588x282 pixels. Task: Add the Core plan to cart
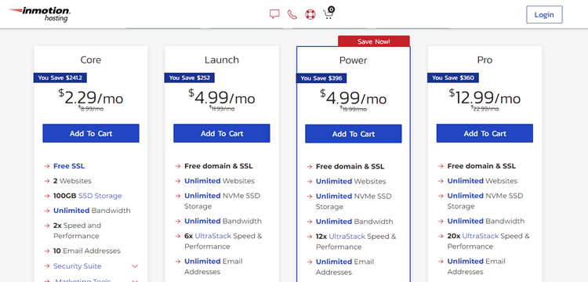point(91,133)
